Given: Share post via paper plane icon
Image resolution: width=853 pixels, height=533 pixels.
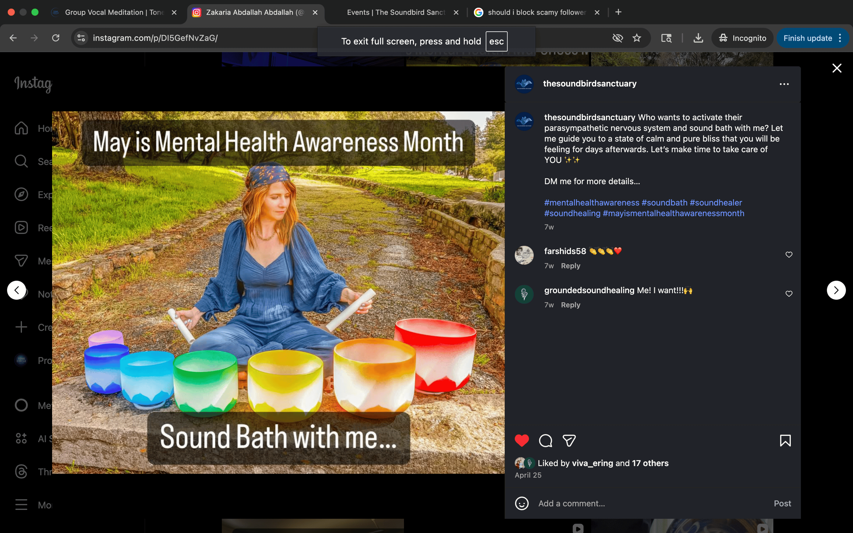Looking at the screenshot, I should [569, 440].
